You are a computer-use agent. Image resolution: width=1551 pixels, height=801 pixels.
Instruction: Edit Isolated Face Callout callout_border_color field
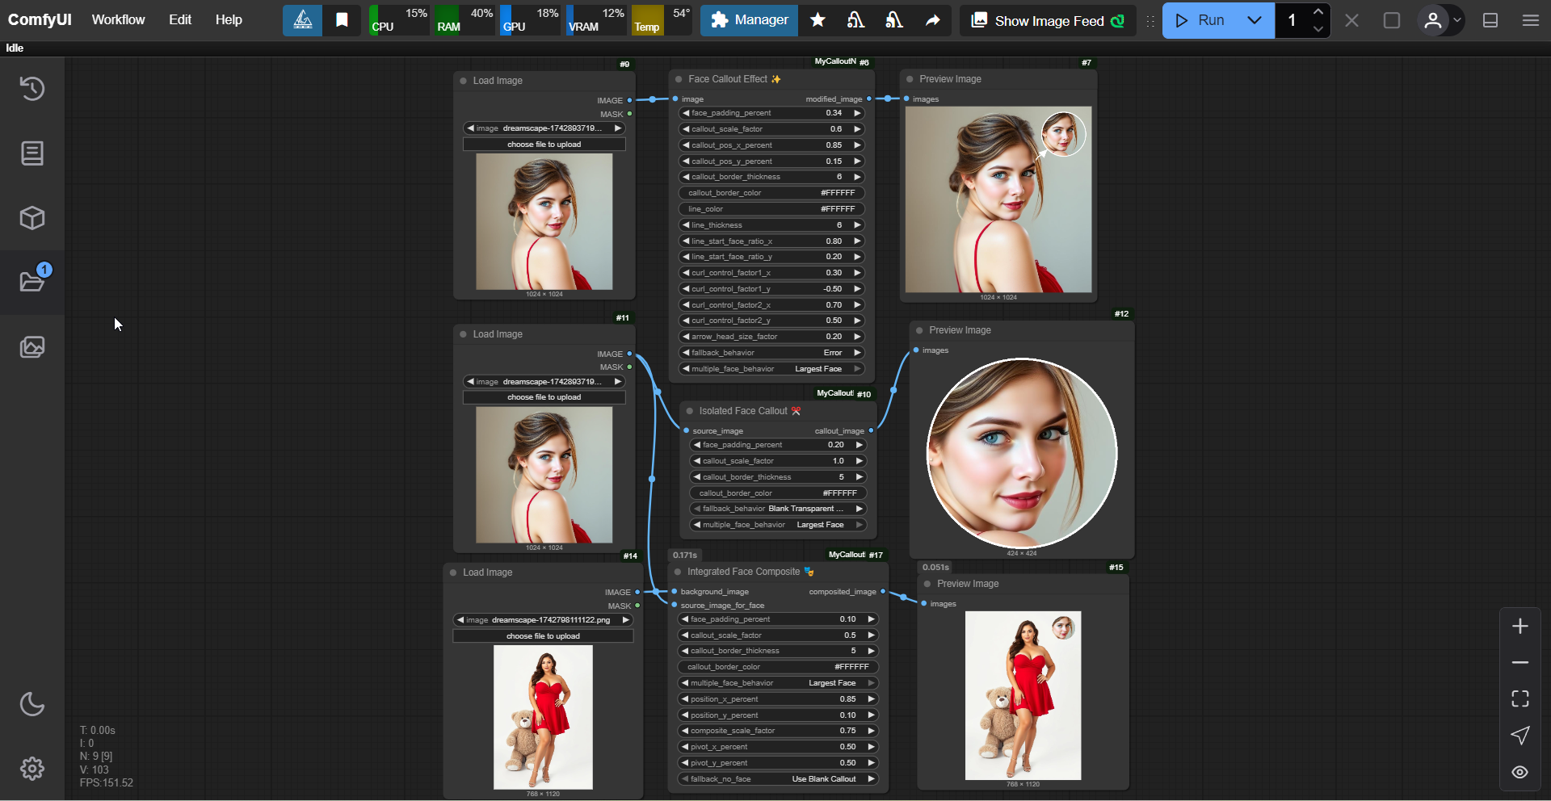tap(779, 493)
